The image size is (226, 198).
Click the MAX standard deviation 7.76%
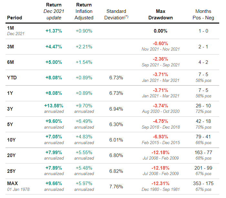[116, 186]
